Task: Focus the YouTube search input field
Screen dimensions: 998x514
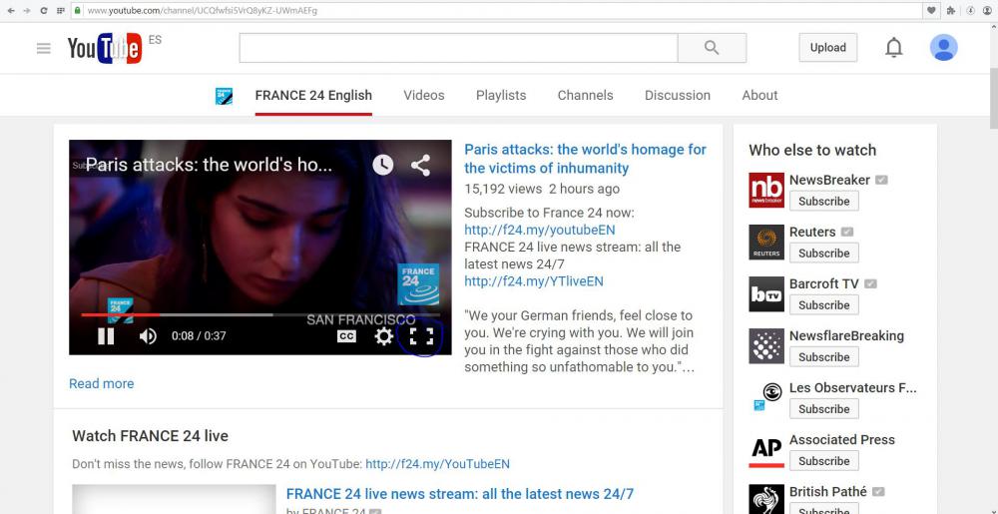Action: click(458, 48)
